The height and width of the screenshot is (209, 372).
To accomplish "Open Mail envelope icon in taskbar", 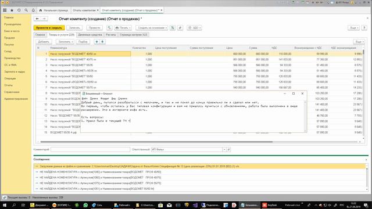I will click(169, 205).
